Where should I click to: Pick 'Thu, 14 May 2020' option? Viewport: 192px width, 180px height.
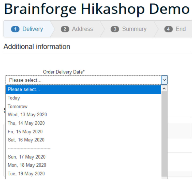click(x=83, y=123)
